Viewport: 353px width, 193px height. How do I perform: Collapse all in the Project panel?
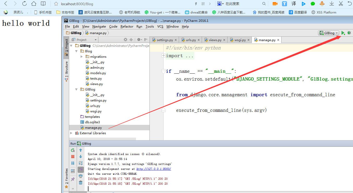[x=131, y=40]
